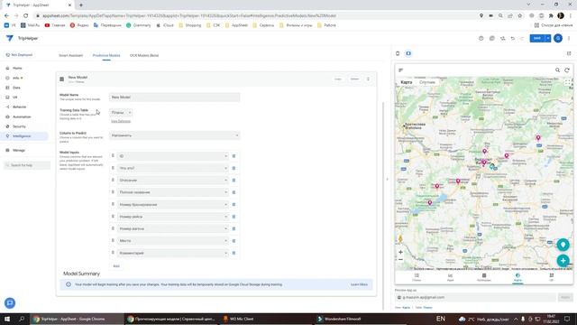Delete the 'Номер бронирования' input row
The image size is (577, 325).
point(234,205)
